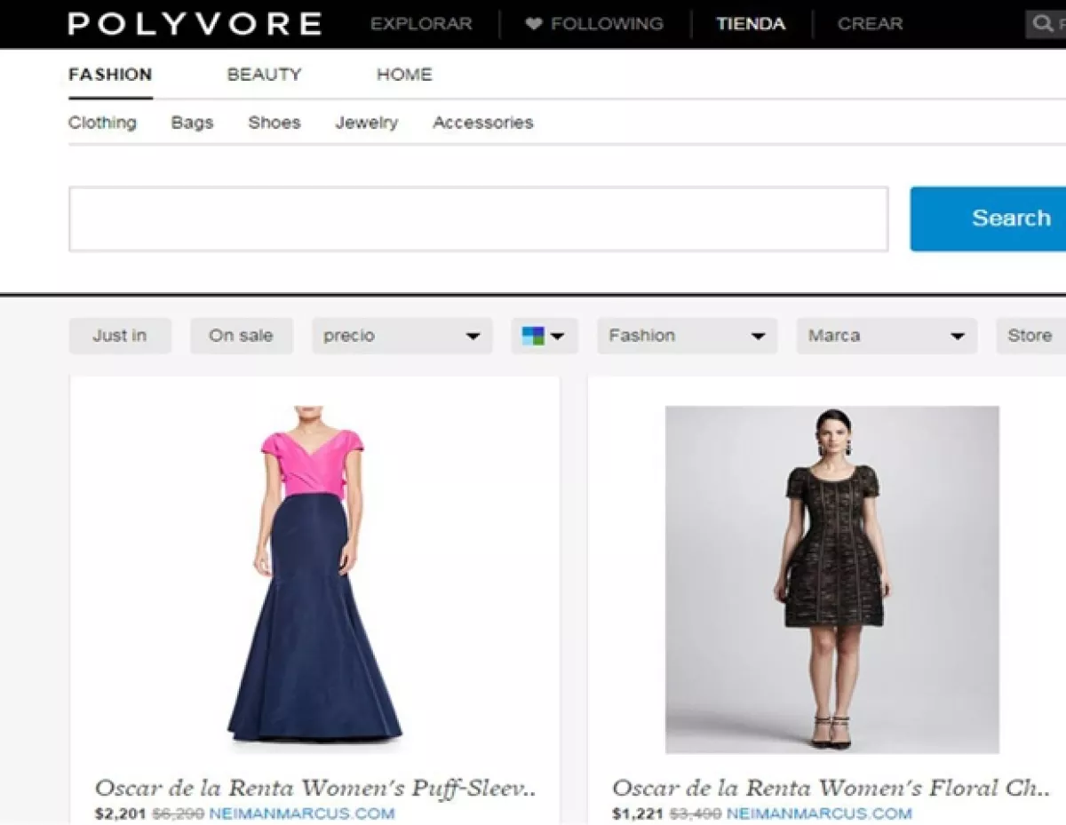
Task: Select the Shoes category
Action: coord(274,123)
